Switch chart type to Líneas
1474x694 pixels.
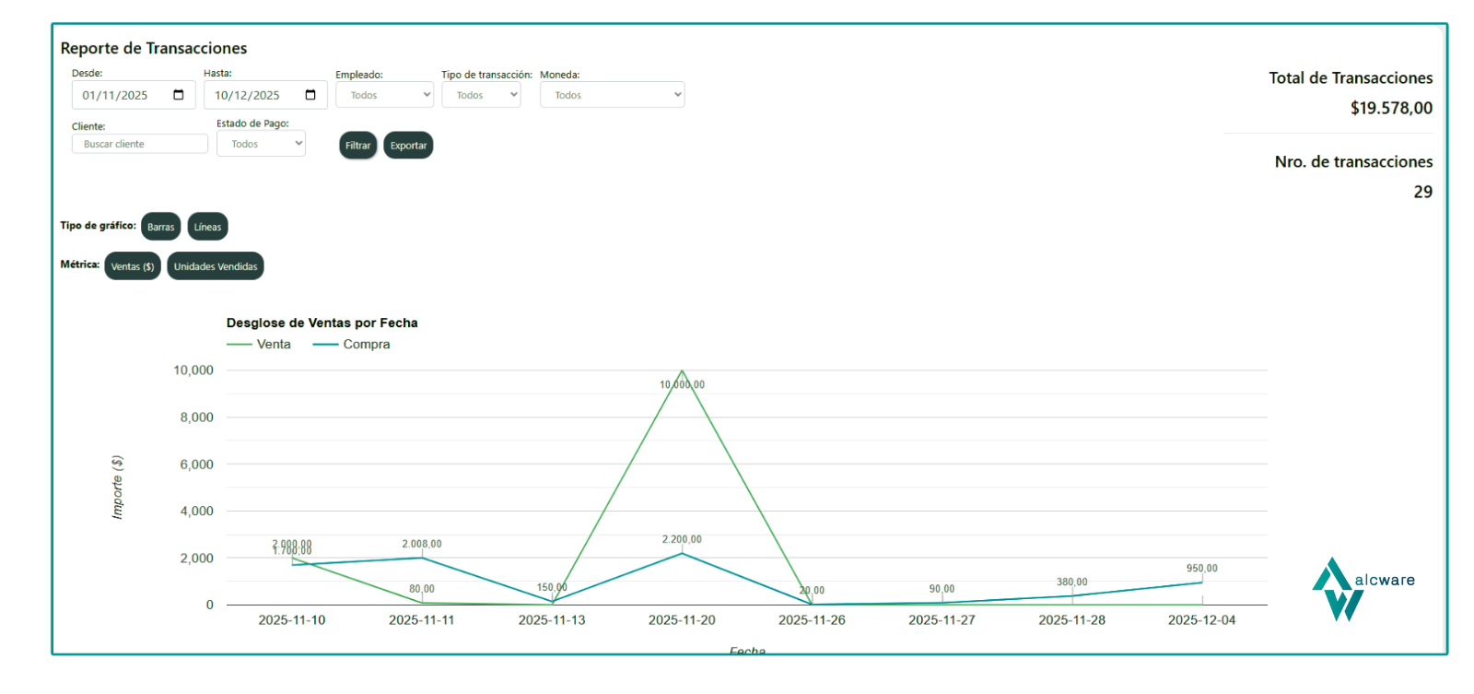click(x=207, y=227)
